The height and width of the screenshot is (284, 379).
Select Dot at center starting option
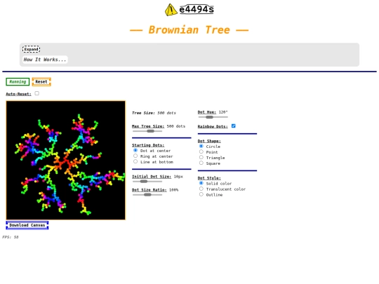coord(135,150)
